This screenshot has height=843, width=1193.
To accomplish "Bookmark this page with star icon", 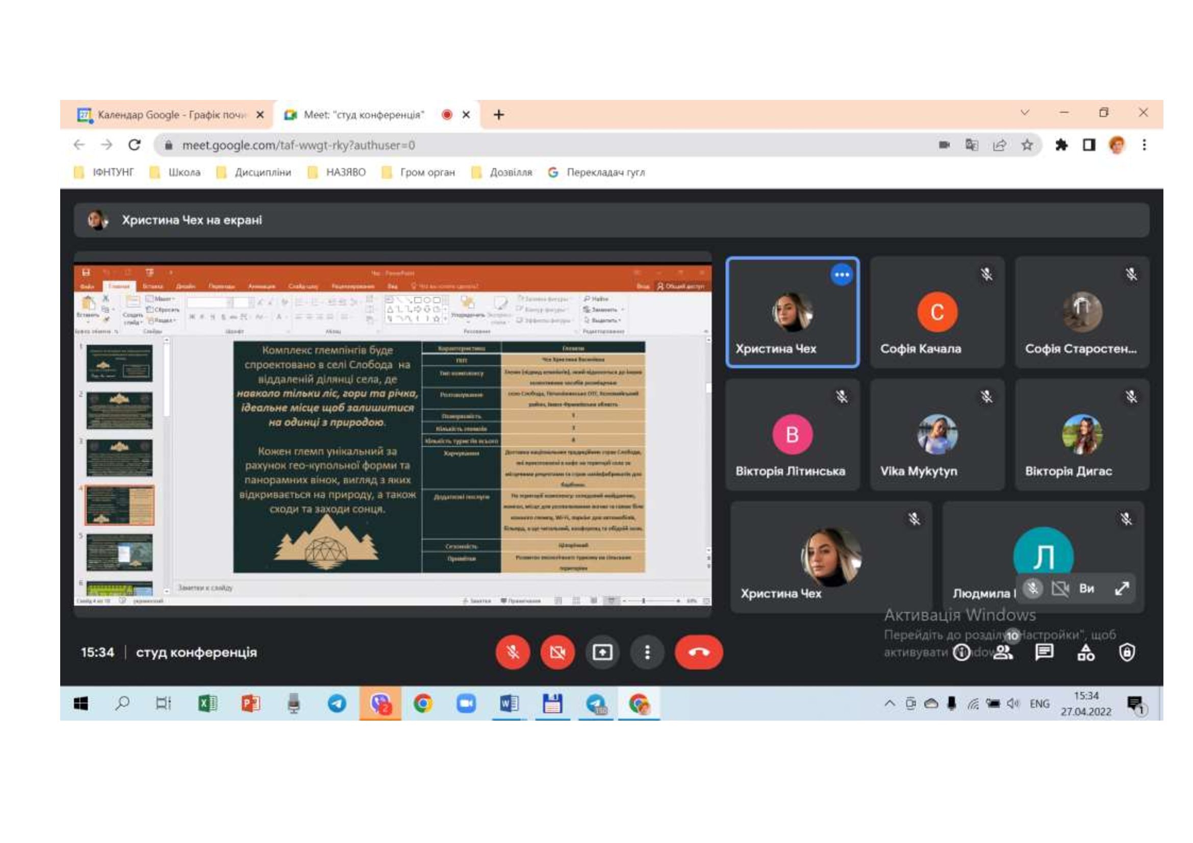I will pyautogui.click(x=1027, y=145).
